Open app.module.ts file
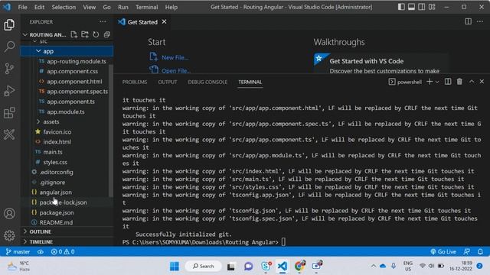This screenshot has height=275, width=490. [66, 112]
